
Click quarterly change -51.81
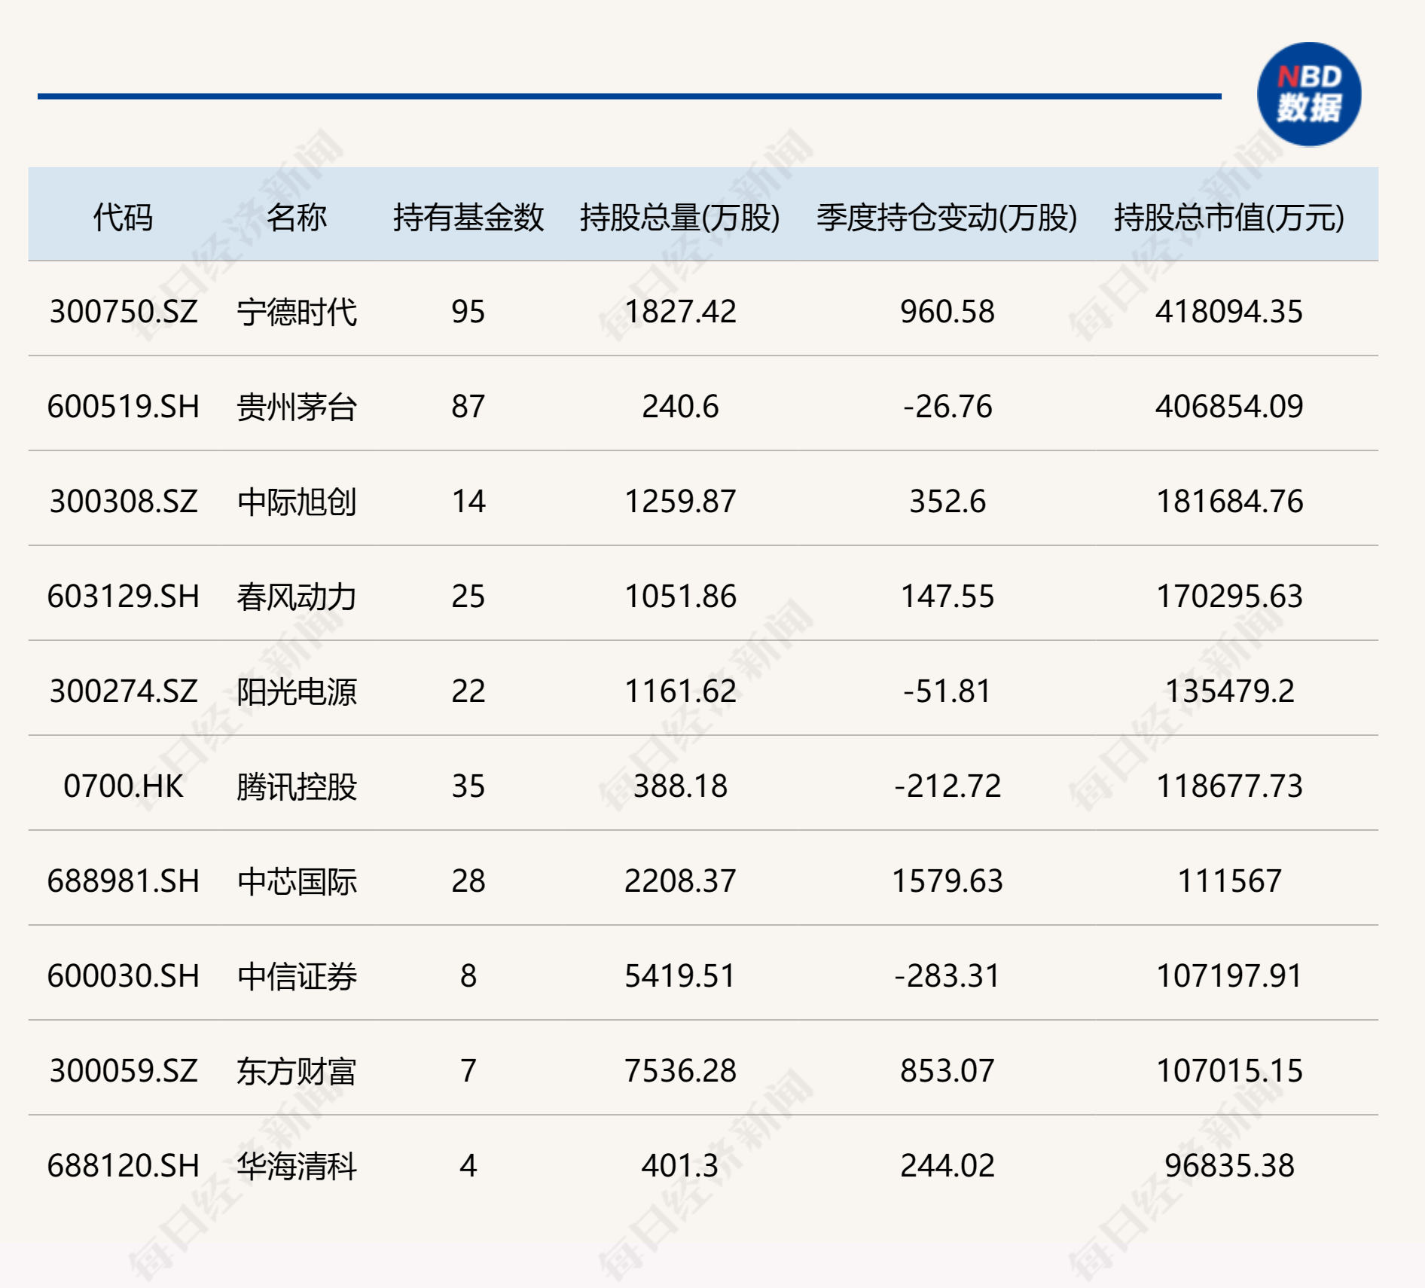click(947, 691)
